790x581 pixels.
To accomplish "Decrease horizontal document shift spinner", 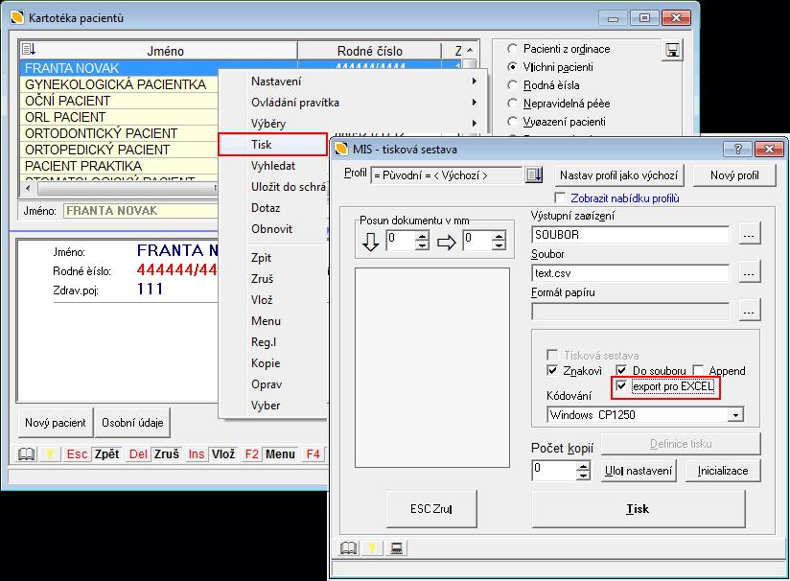I will click(x=499, y=245).
